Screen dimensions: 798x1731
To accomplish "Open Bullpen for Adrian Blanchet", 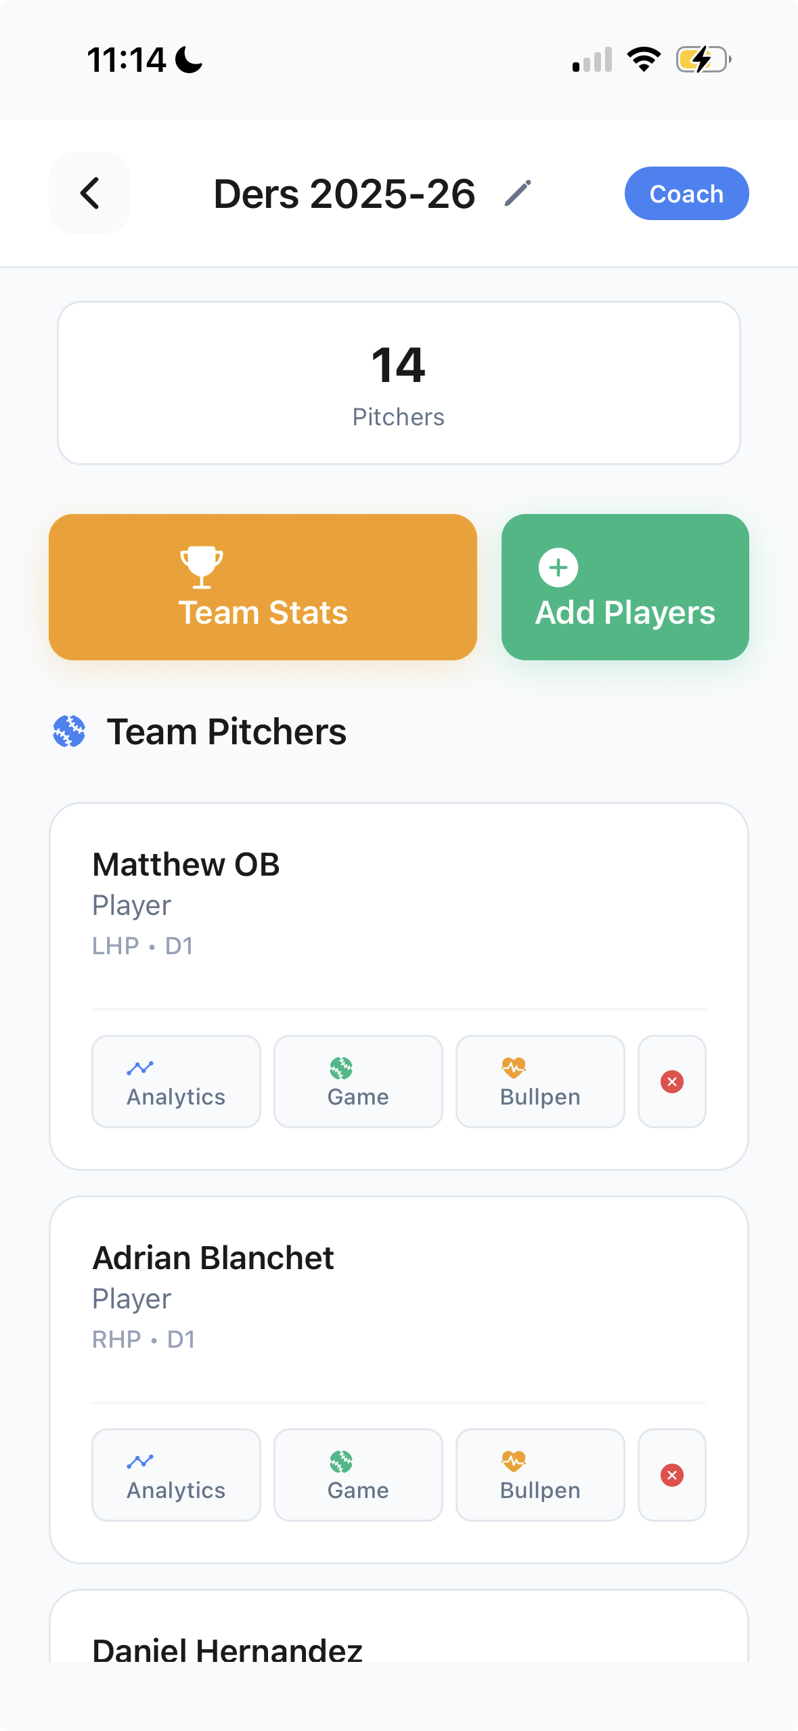I will coord(539,1475).
